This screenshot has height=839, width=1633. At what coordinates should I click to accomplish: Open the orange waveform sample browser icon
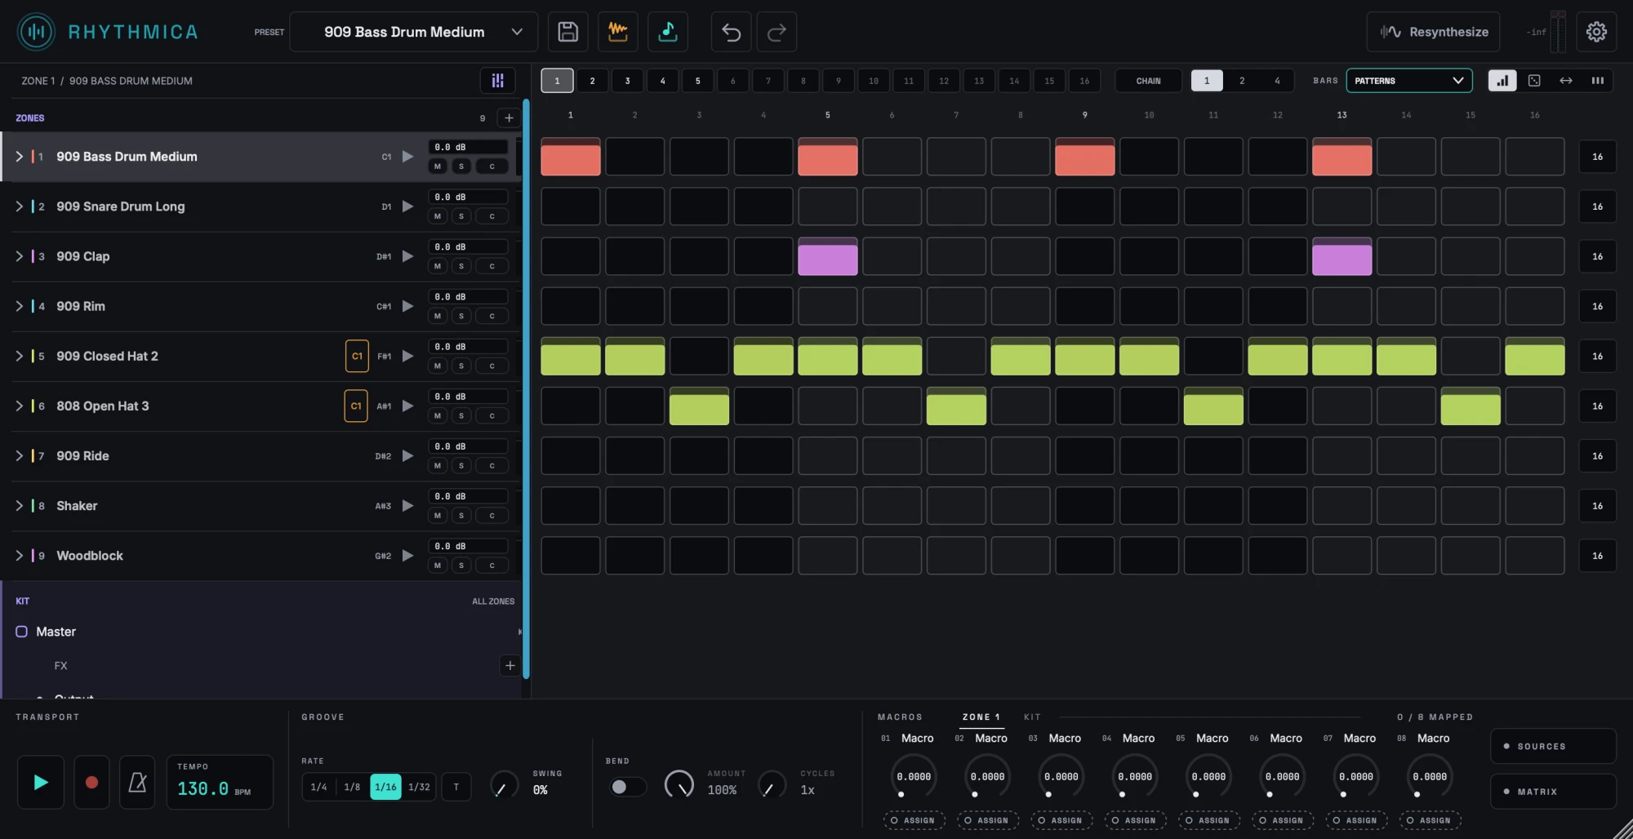click(618, 32)
